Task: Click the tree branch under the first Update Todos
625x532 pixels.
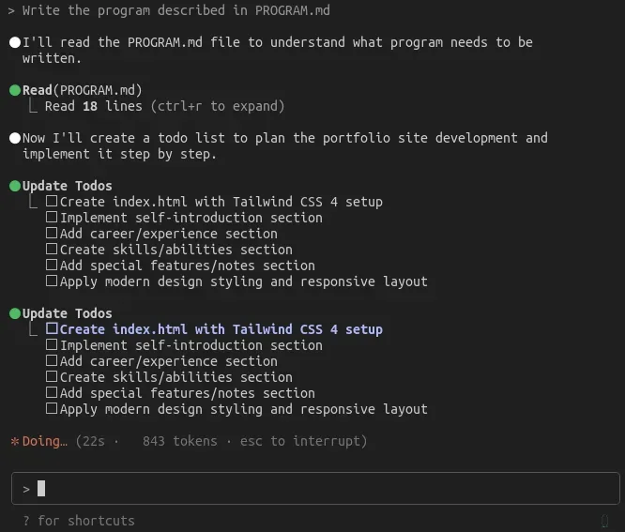Action: click(x=34, y=202)
